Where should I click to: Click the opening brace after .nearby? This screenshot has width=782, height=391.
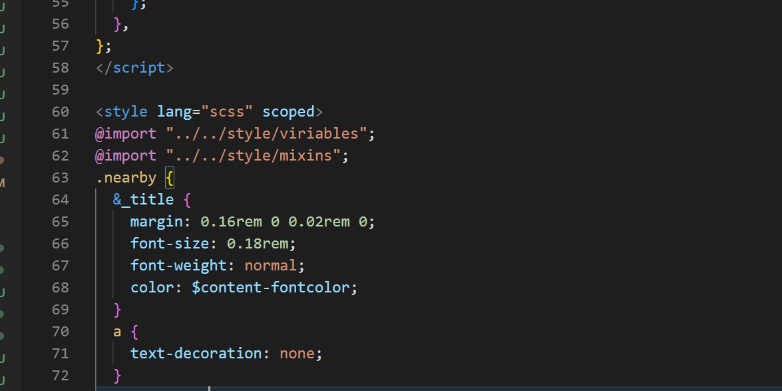pos(169,177)
